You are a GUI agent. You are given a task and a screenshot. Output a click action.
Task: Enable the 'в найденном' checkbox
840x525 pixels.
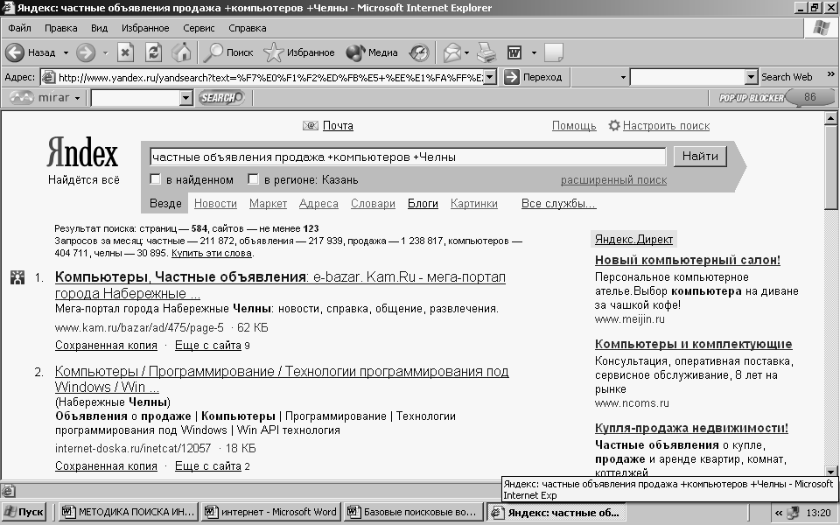click(156, 178)
